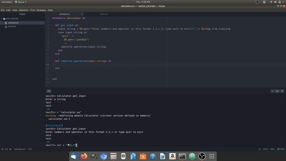Place the cursor on editor line 14
This screenshot has width=286, height=161.
click(x=166, y=64)
